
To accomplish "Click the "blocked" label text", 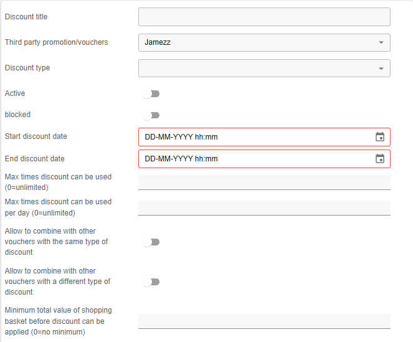I will (17, 115).
